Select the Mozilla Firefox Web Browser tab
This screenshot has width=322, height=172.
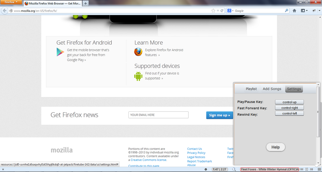point(53,3)
